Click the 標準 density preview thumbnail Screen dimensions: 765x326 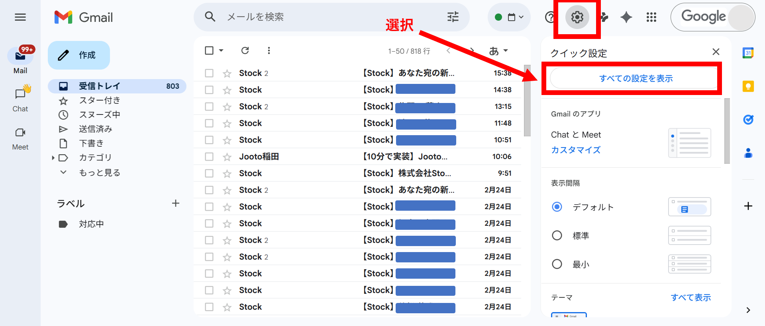[x=690, y=235]
